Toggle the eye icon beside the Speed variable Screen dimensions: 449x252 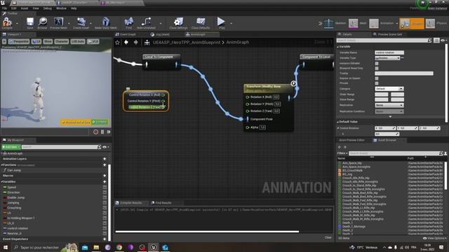point(105,188)
